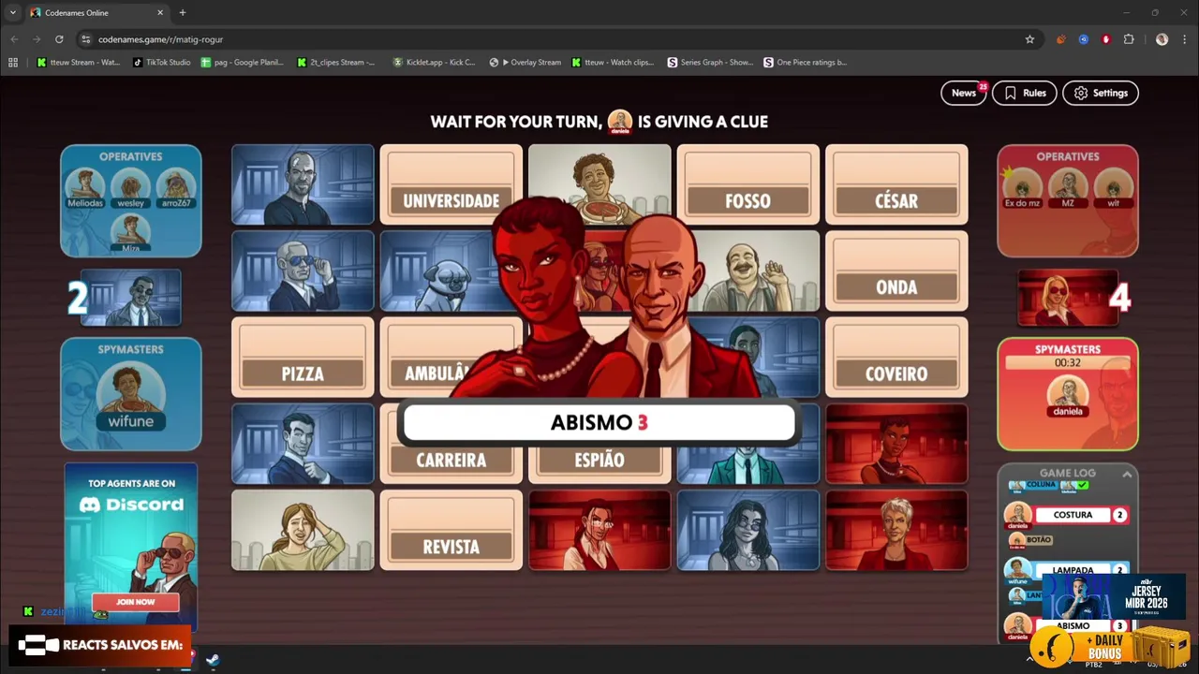Close the Codenames Online tab
The width and height of the screenshot is (1199, 674).
pyautogui.click(x=160, y=12)
